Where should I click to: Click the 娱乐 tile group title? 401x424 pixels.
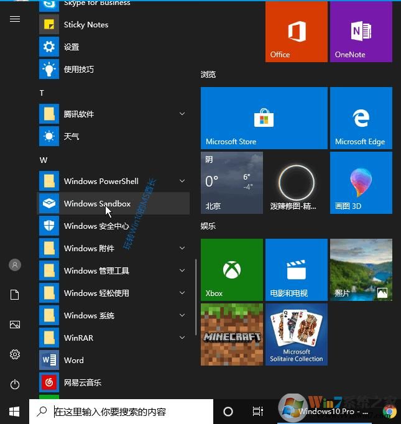(x=208, y=226)
